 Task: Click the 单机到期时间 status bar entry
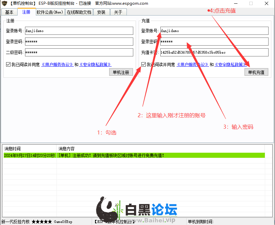point(201,222)
